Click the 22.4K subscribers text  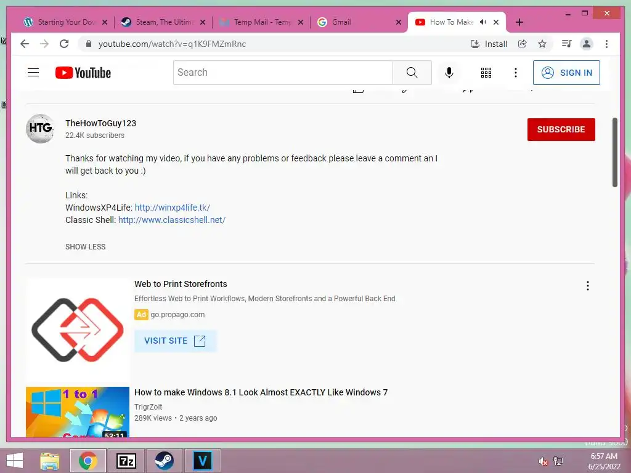(95, 135)
